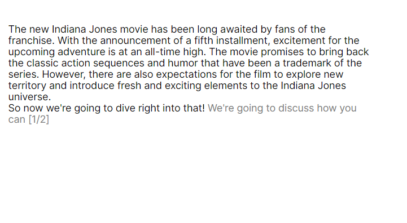The height and width of the screenshot is (223, 407).
Task: Click the word "expectations"
Action: [186, 74]
